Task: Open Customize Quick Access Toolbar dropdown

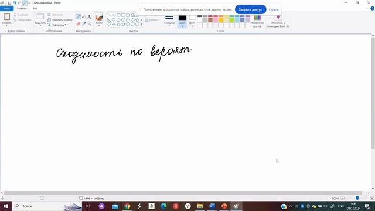Action: (x=29, y=3)
